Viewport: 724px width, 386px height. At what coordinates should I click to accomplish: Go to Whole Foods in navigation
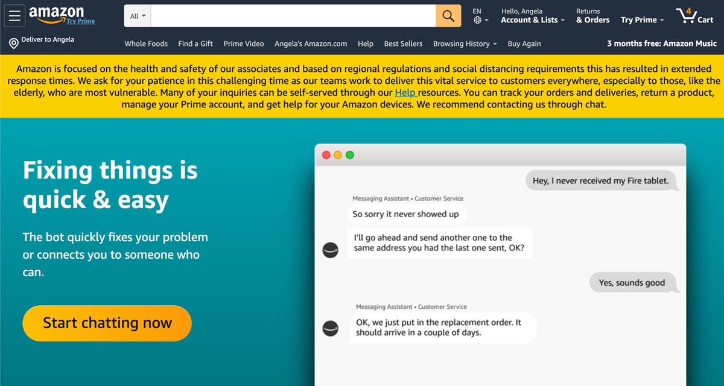click(146, 44)
